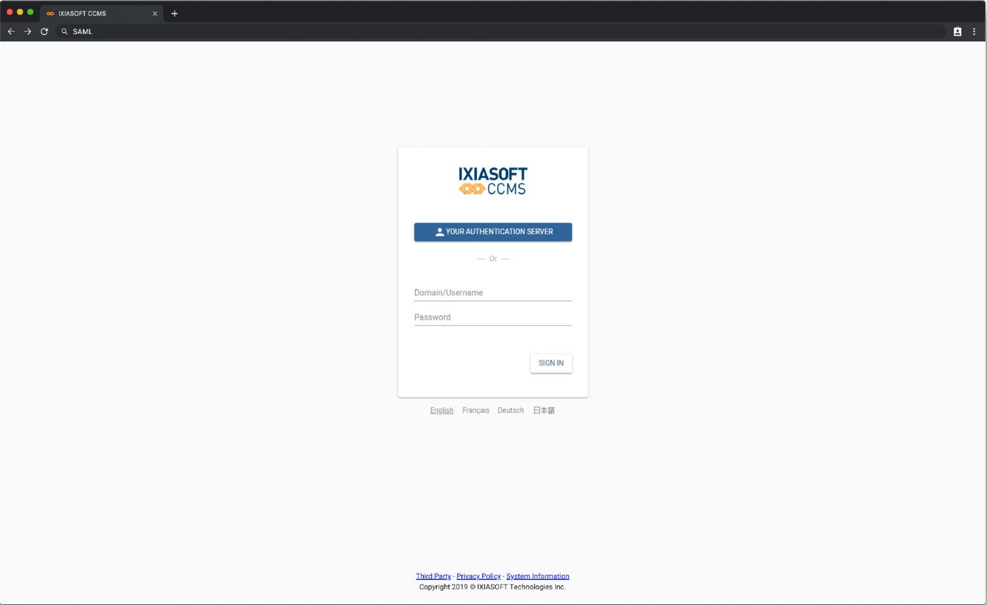Viewport: 987px width, 605px height.
Task: Focus the Domain/Username field
Action: click(x=493, y=293)
